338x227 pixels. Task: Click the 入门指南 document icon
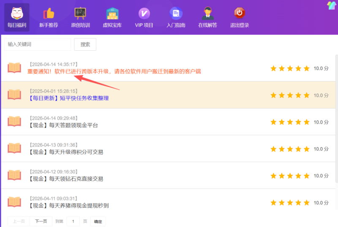(176, 13)
